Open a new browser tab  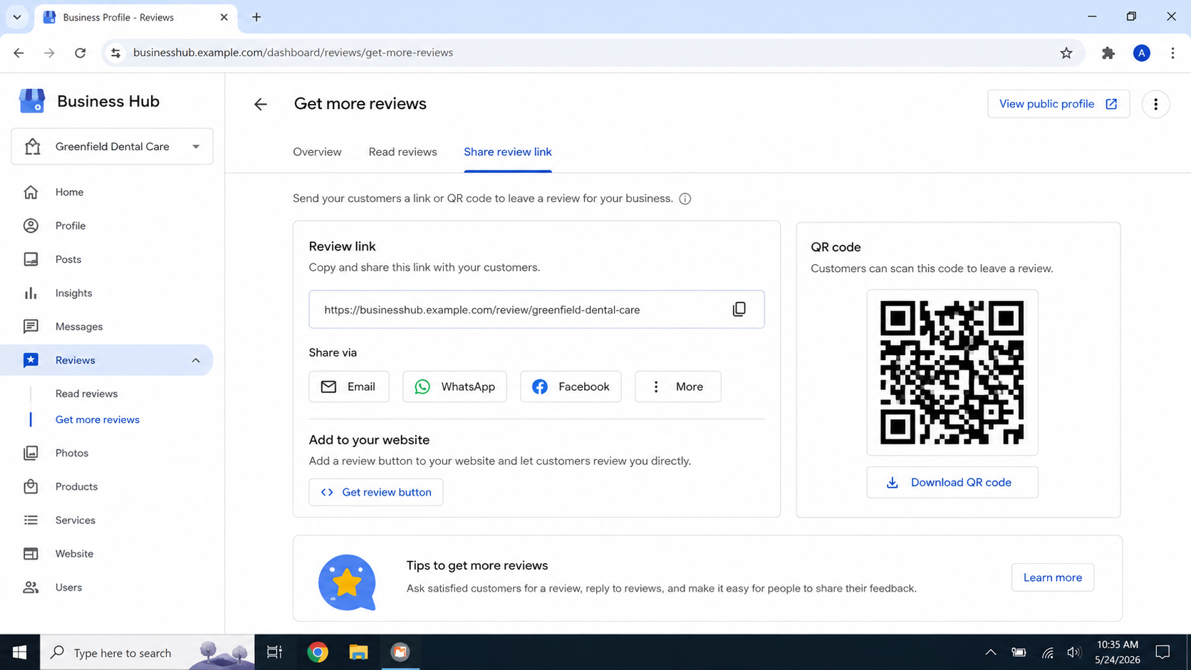coord(256,17)
